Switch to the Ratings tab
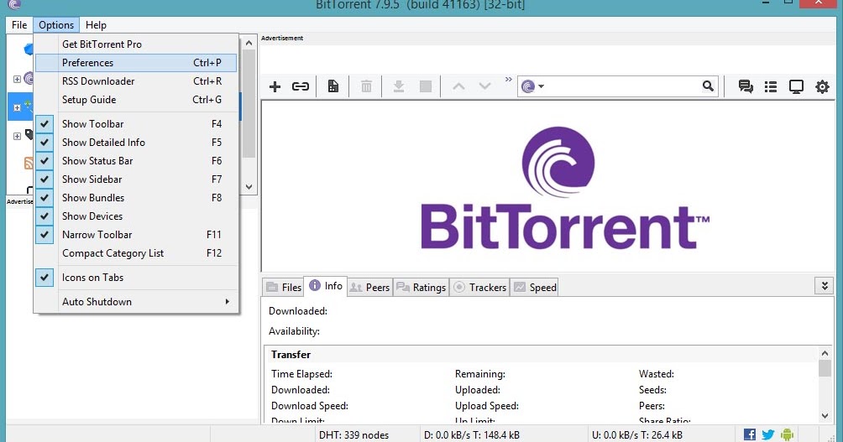 click(421, 288)
